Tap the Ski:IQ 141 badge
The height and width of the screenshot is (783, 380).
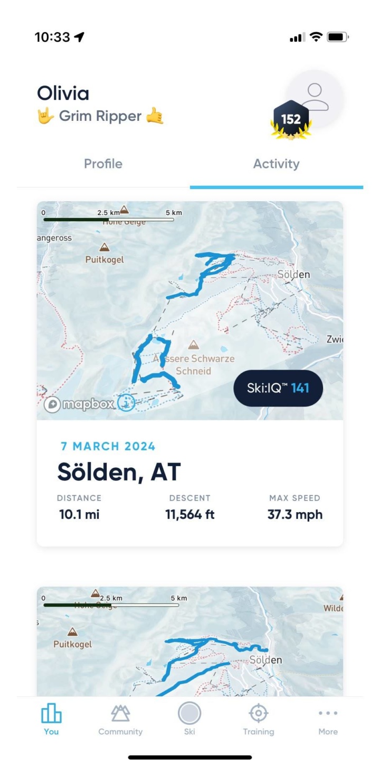click(x=278, y=389)
